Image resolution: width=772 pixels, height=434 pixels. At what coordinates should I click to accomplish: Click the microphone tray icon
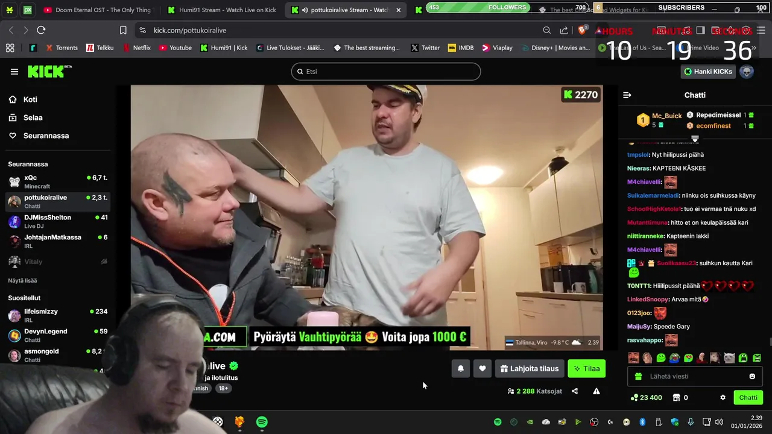click(x=691, y=422)
